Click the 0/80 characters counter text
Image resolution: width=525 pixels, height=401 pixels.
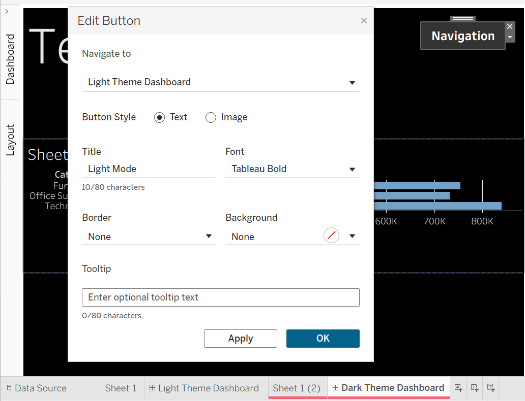point(111,316)
